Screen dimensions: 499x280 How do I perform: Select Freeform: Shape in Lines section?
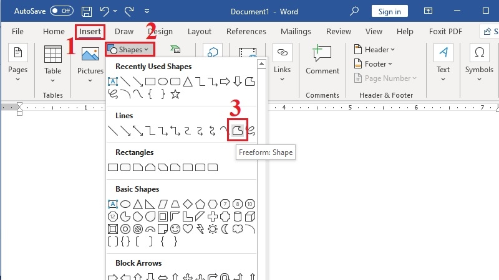(238, 131)
